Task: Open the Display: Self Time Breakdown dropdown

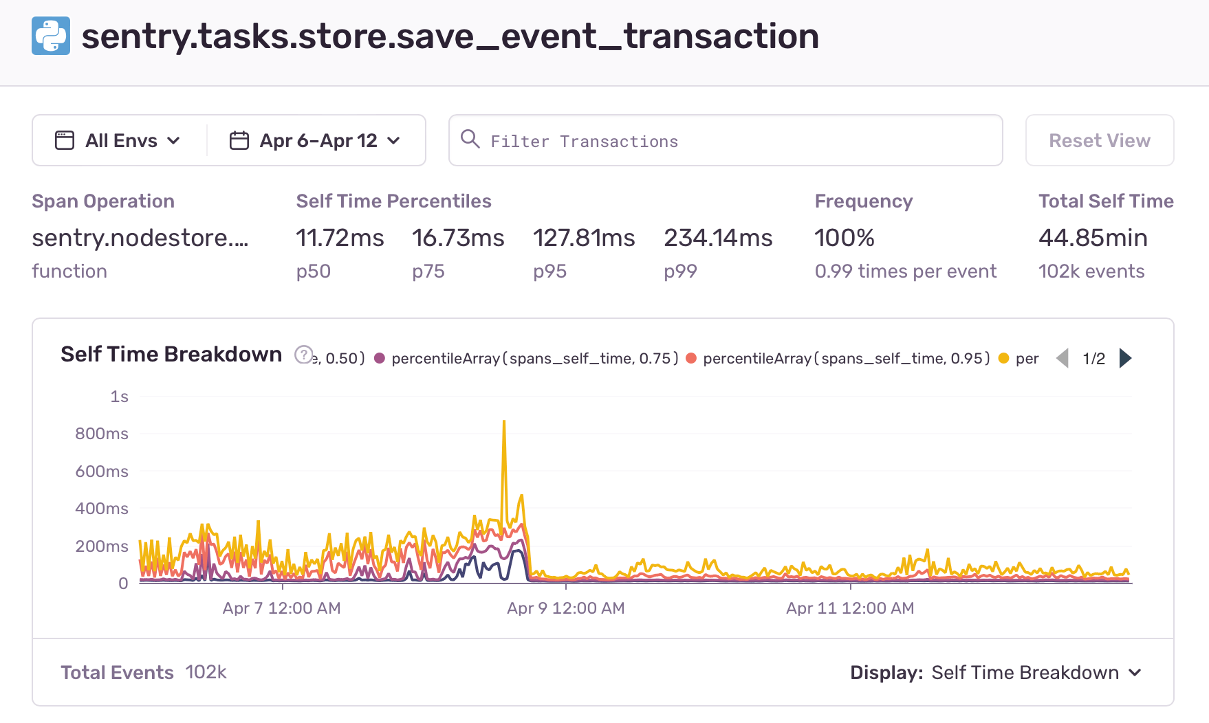Action: (x=996, y=672)
